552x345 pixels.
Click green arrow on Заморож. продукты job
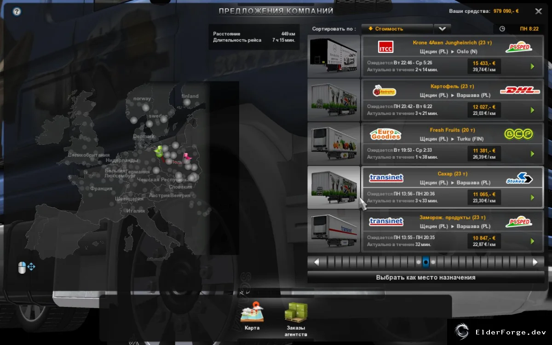(532, 241)
